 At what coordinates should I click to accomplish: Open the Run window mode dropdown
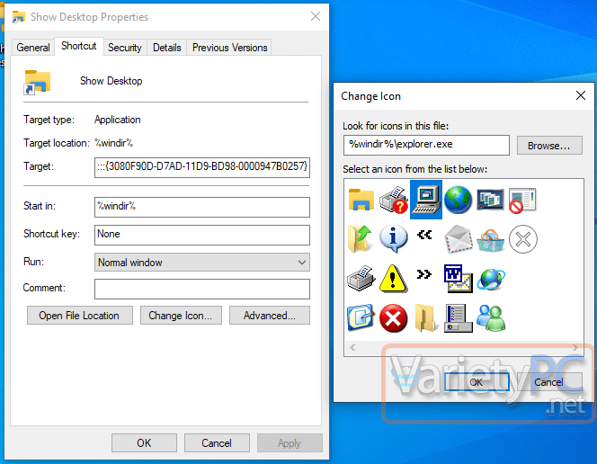[x=202, y=263]
